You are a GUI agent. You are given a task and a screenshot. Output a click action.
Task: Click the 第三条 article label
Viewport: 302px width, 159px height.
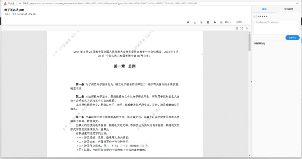80,117
